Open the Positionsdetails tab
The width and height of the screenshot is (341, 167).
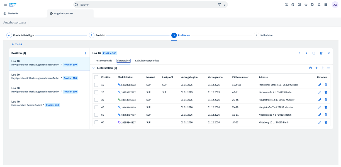(x=104, y=61)
